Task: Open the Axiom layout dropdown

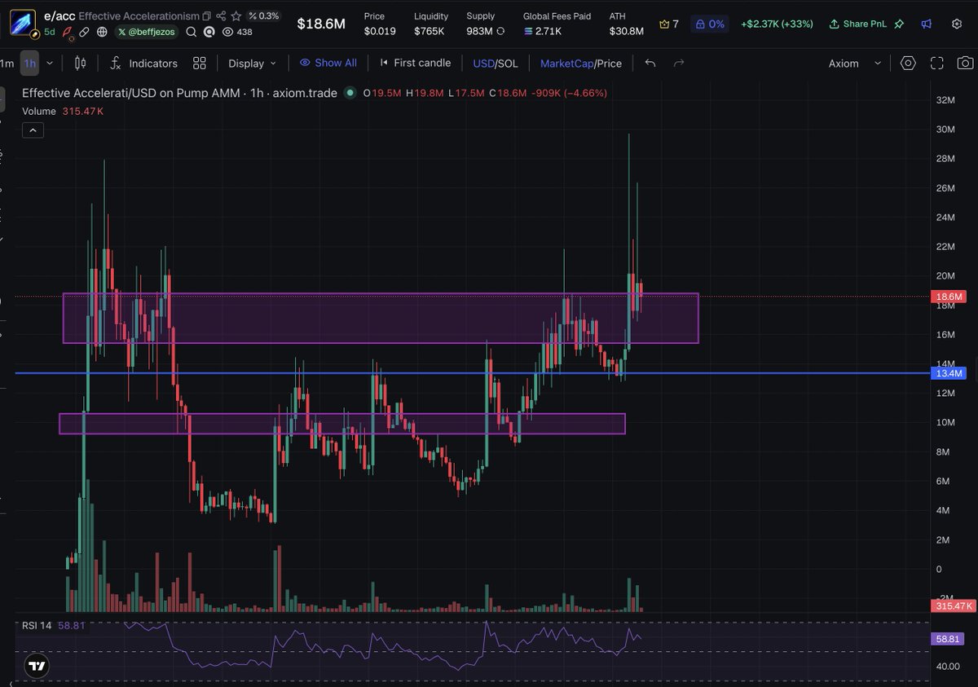Action: pyautogui.click(x=855, y=63)
